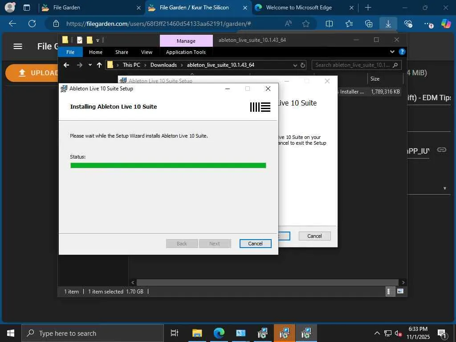Open Edge split screen icon
The image size is (456, 342).
[329, 24]
